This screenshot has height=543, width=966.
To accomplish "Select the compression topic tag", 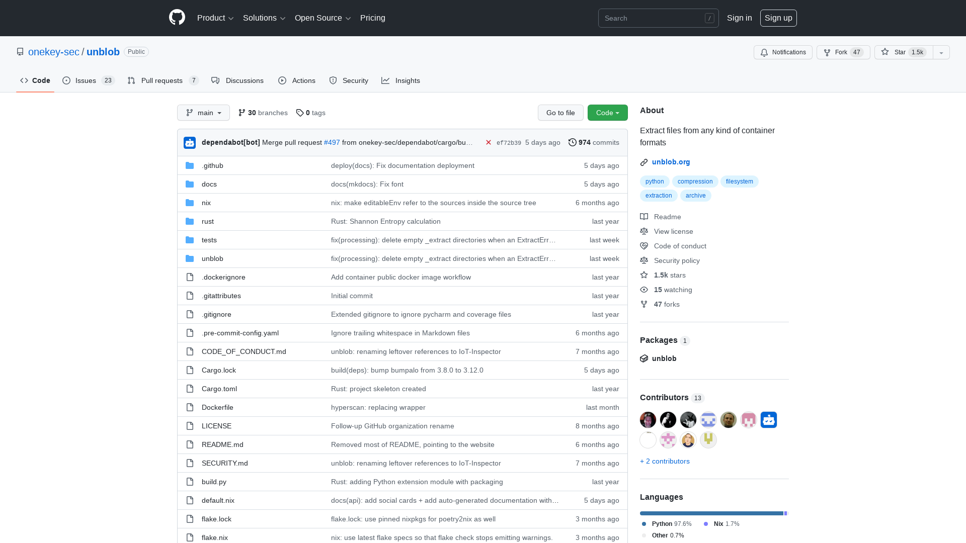I will [x=695, y=182].
